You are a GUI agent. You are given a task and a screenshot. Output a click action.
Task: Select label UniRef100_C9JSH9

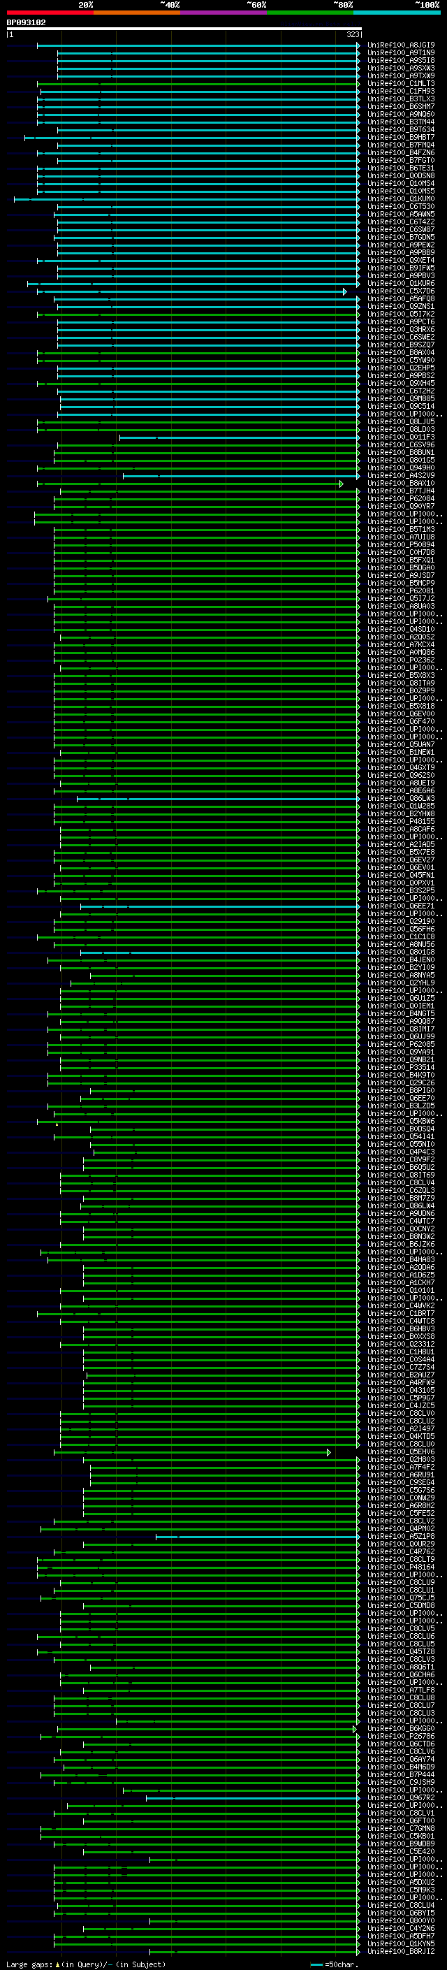[x=401, y=1782]
